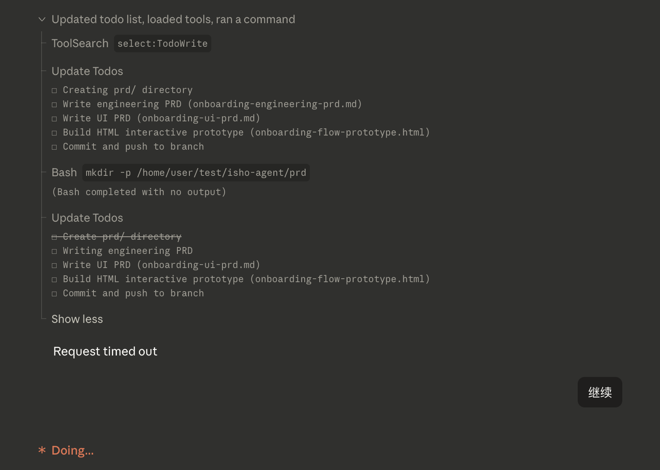Click the struck-through 'Create prd/ directory' checkbox
The height and width of the screenshot is (470, 660).
tap(54, 237)
